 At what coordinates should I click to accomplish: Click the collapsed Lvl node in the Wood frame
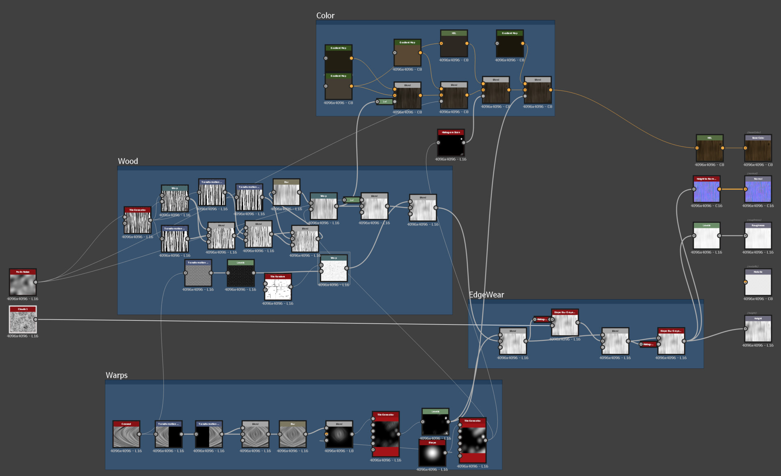click(352, 200)
